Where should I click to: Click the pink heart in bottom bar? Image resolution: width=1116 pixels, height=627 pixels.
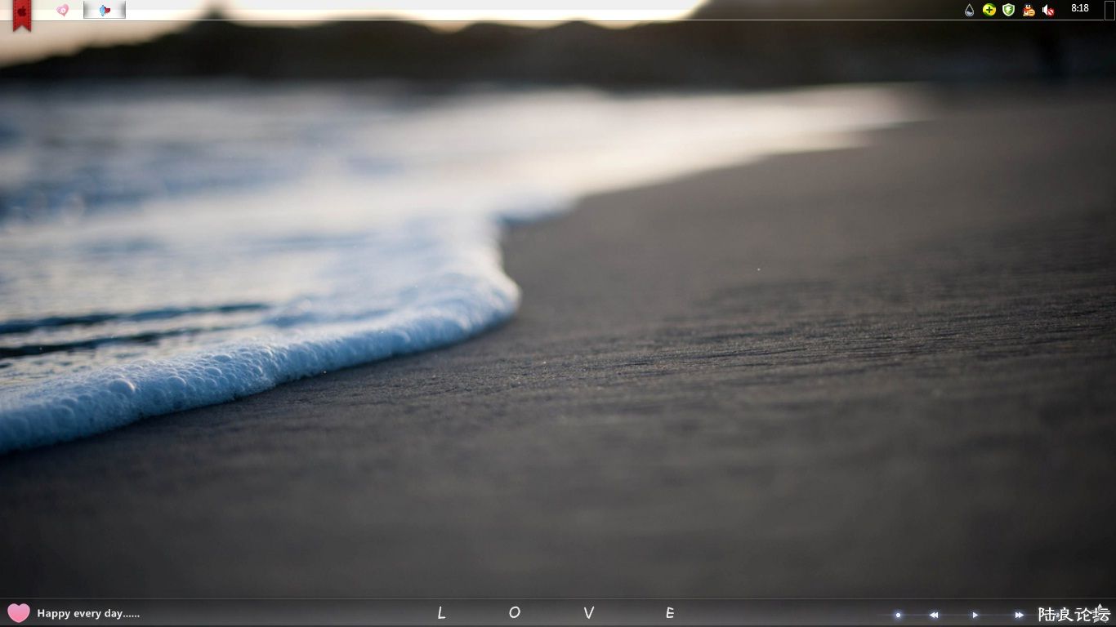coord(18,613)
